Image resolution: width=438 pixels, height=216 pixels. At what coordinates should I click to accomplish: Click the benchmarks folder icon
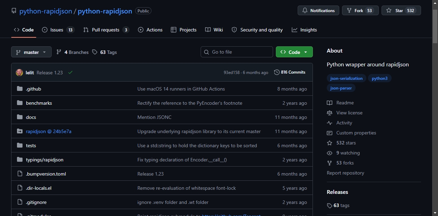click(20, 103)
